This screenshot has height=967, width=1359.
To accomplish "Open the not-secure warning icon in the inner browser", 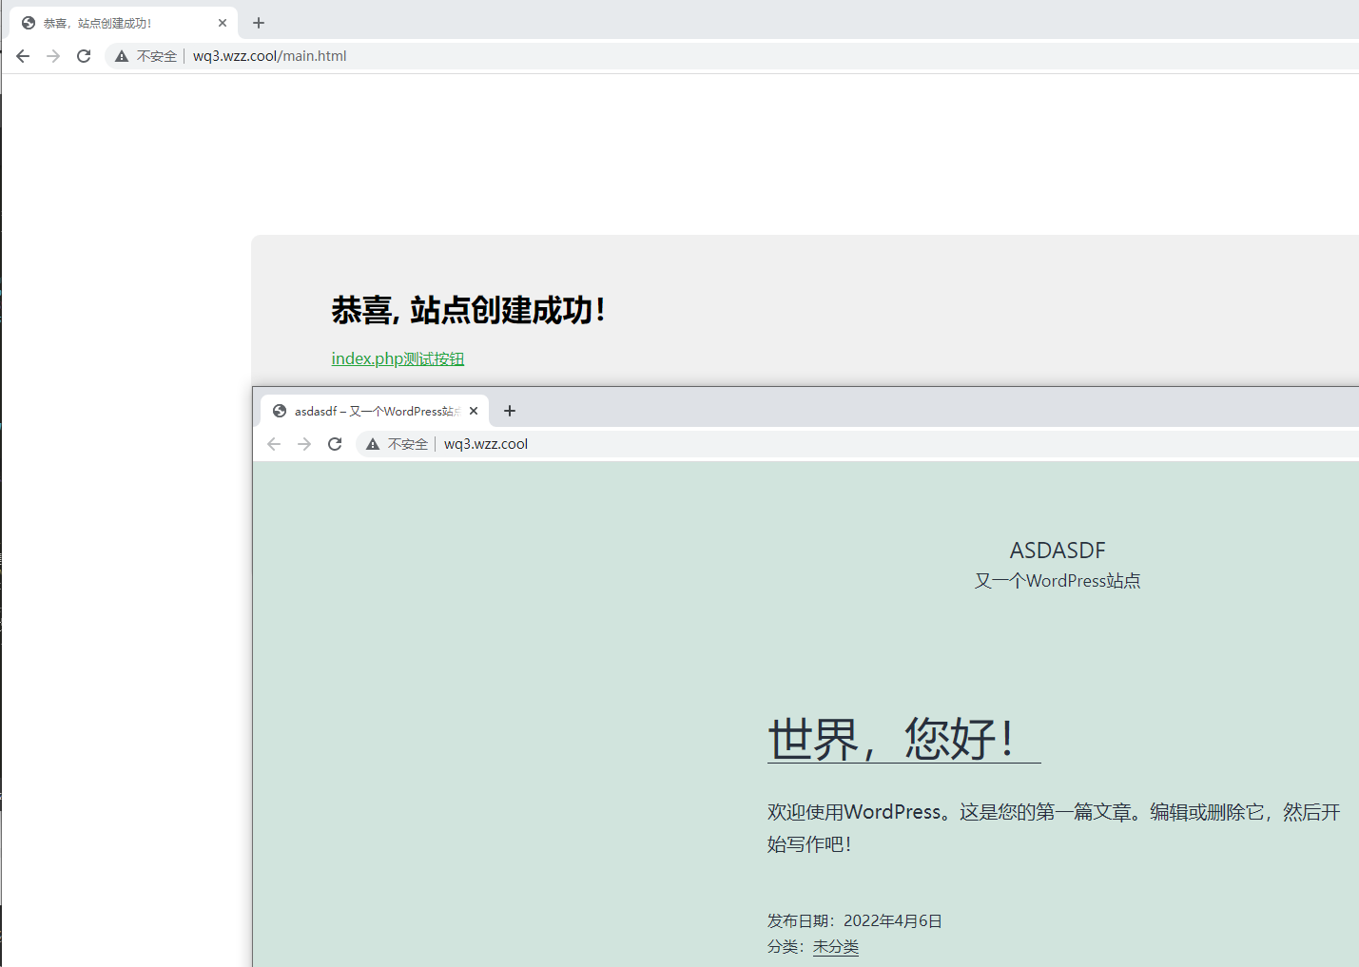I will (x=373, y=444).
